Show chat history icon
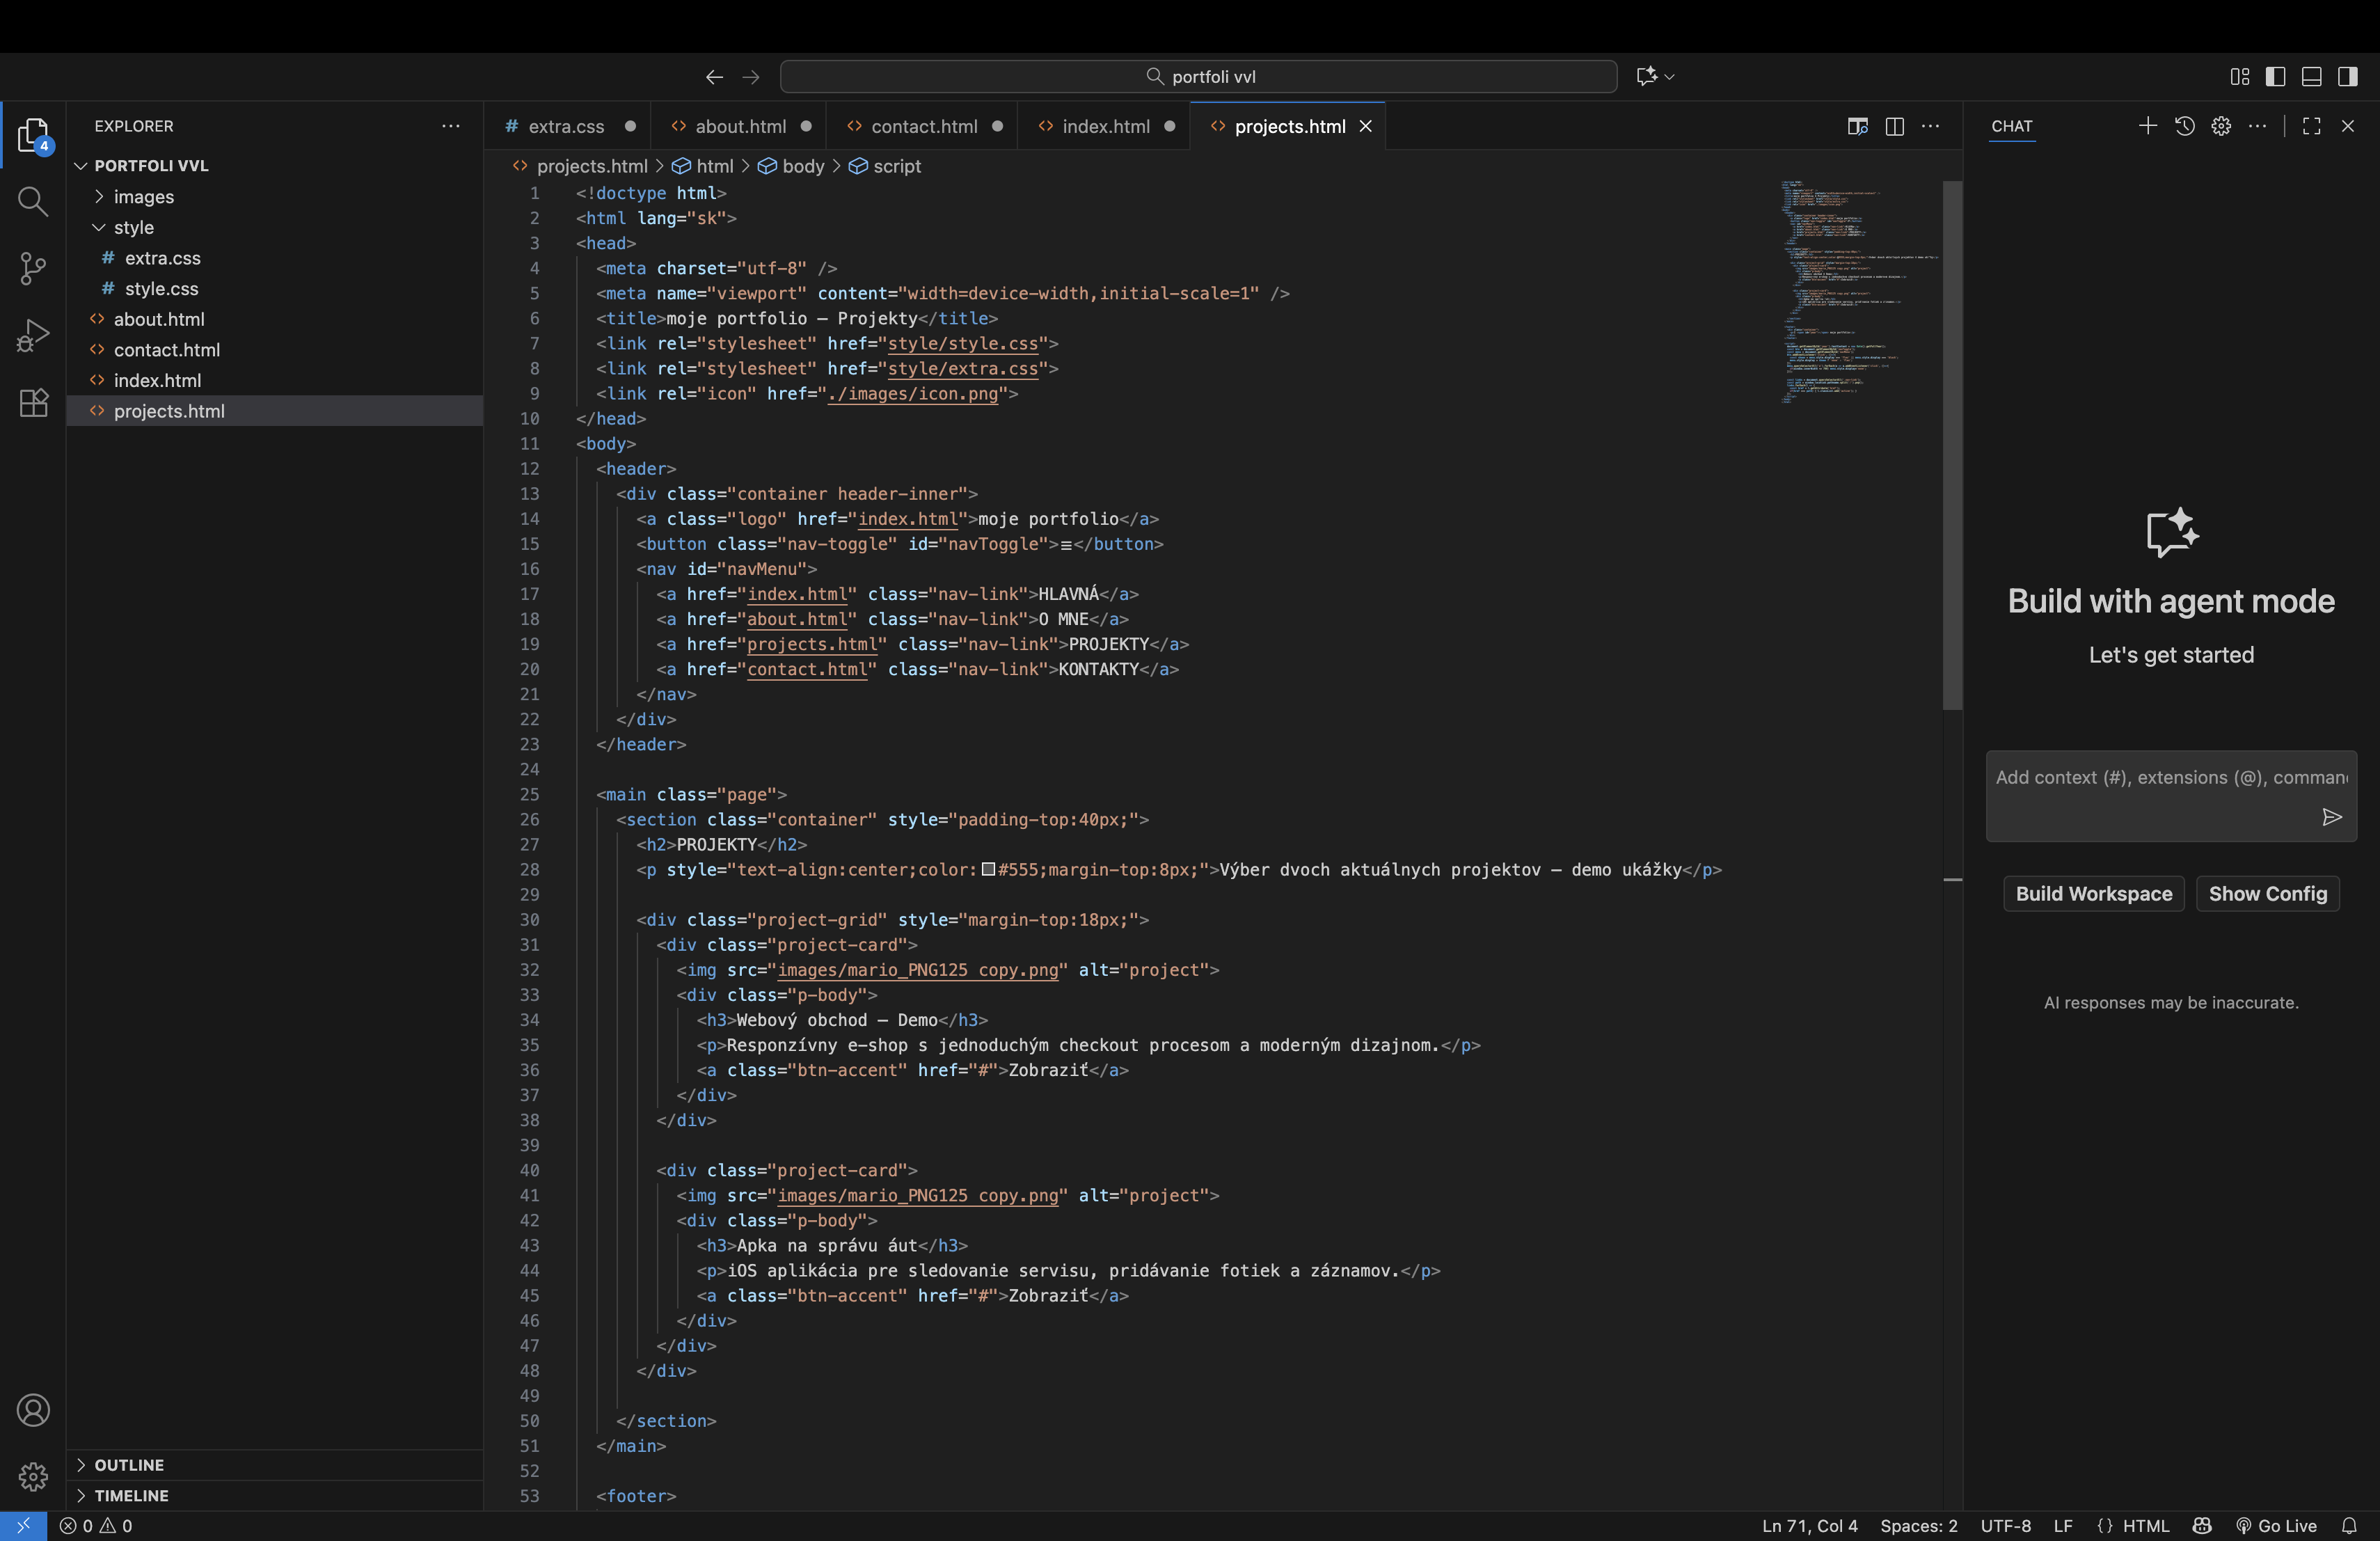2380x1541 pixels. click(x=2185, y=126)
